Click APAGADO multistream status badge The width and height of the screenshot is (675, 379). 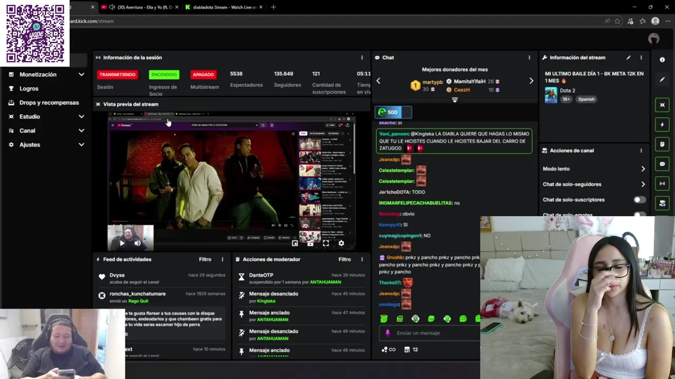203,75
